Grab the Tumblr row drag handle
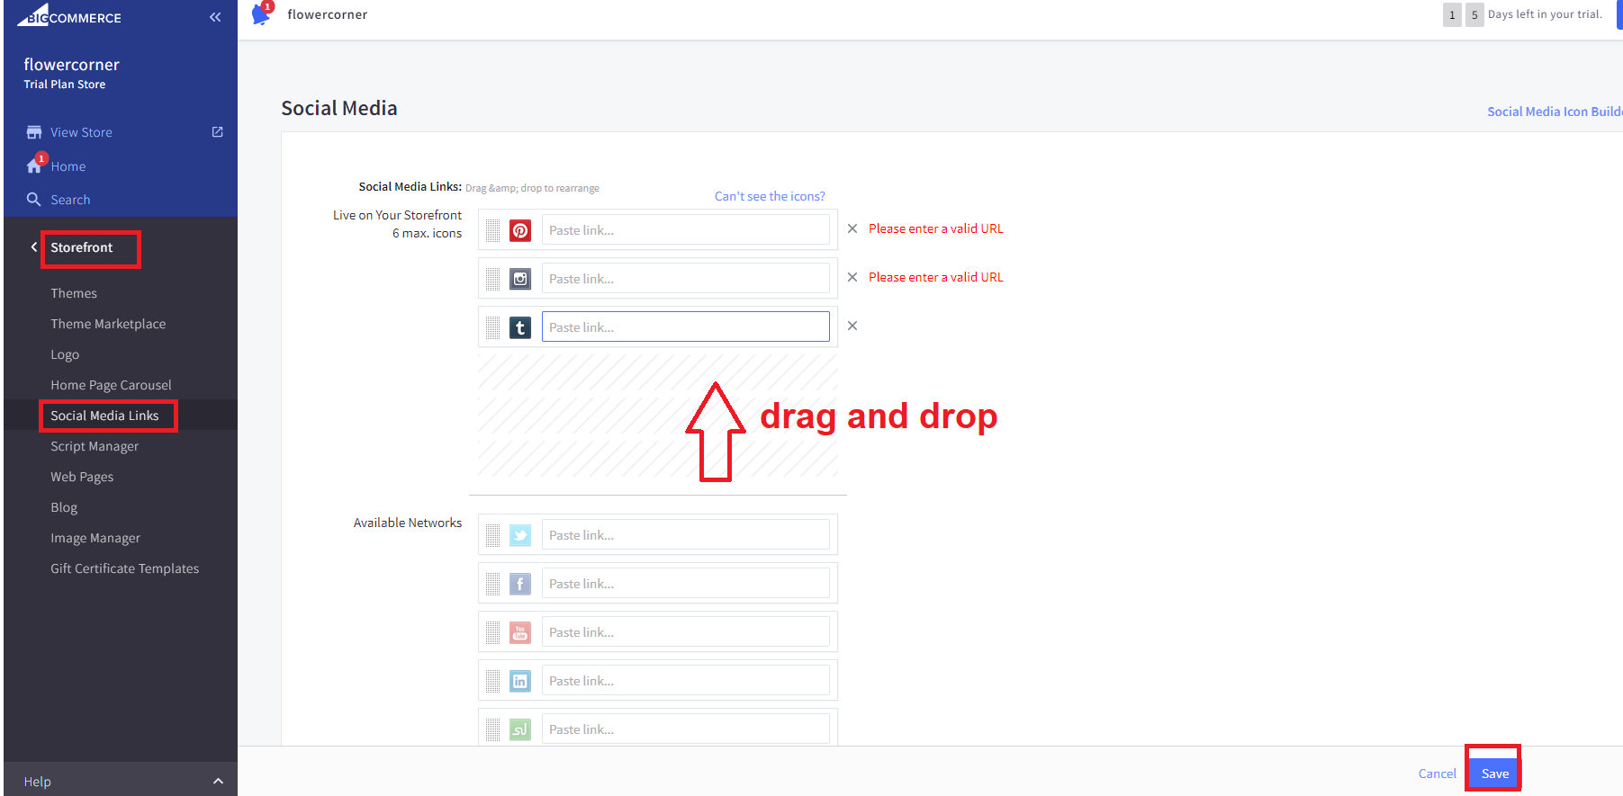 coord(492,327)
